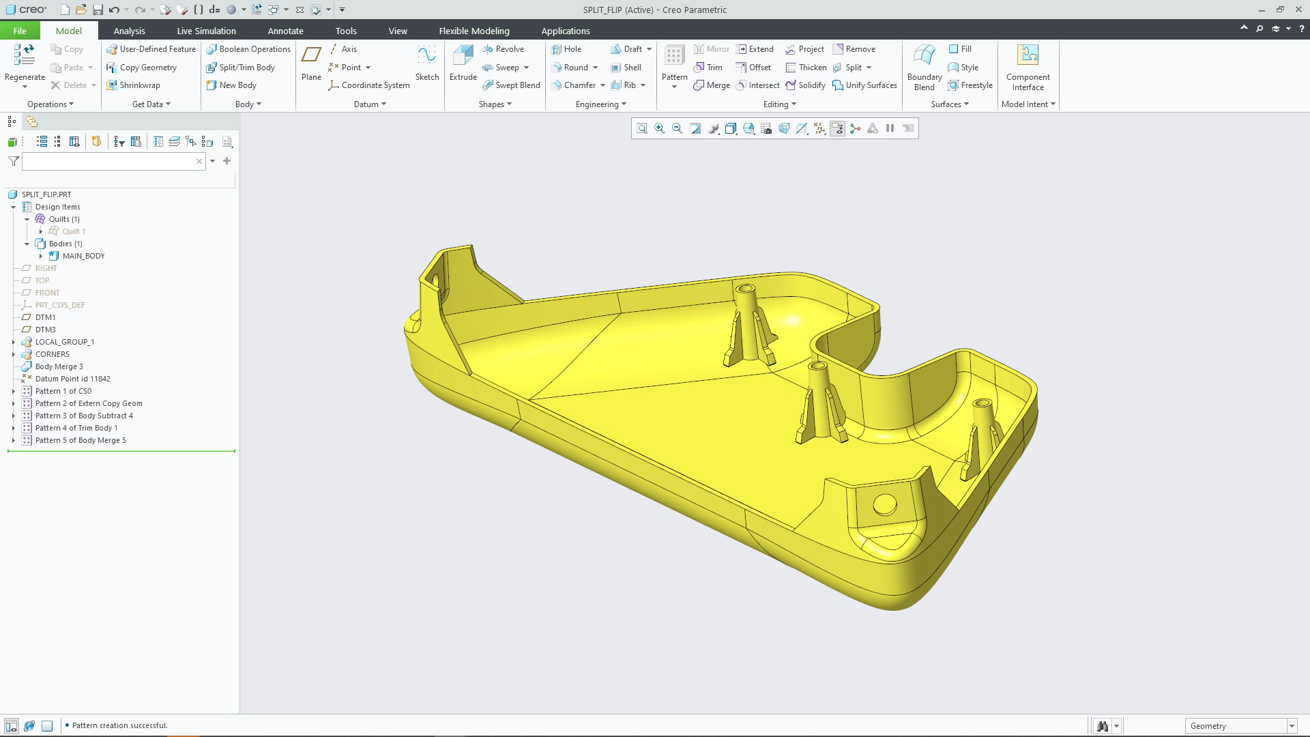Open the Annotate ribbon tab
Image resolution: width=1310 pixels, height=737 pixels.
[x=285, y=31]
